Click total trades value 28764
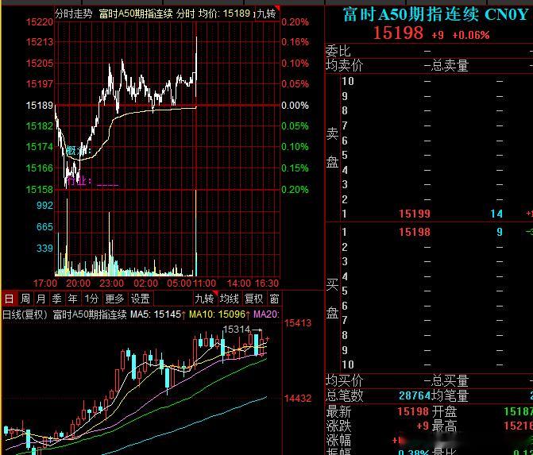Viewport: 533px width, 455px height. click(x=415, y=395)
